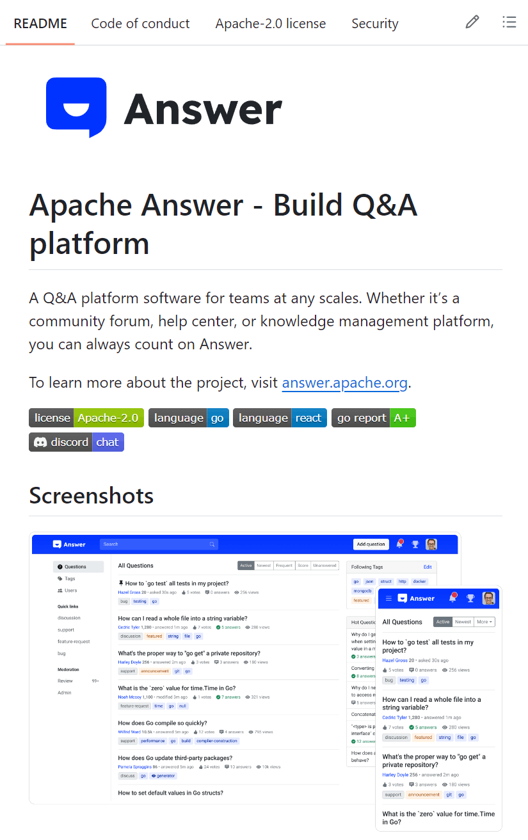The height and width of the screenshot is (840, 528).
Task: Click the pencil edit icon
Action: click(x=472, y=22)
